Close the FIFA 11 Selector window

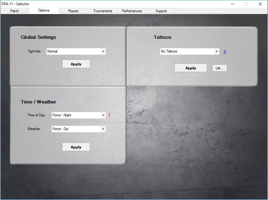pos(260,4)
